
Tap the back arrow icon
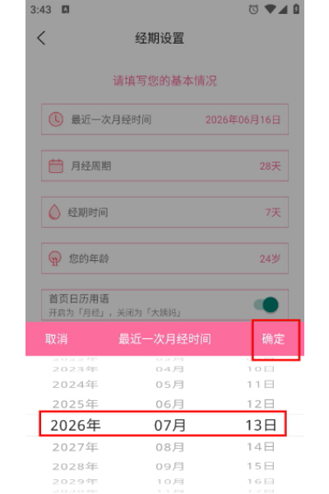pyautogui.click(x=42, y=38)
